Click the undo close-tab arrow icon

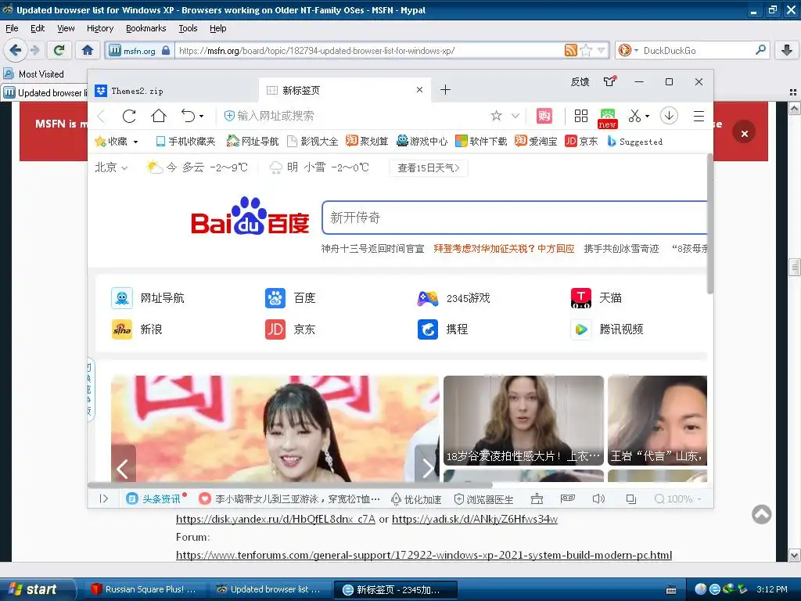pyautogui.click(x=188, y=116)
